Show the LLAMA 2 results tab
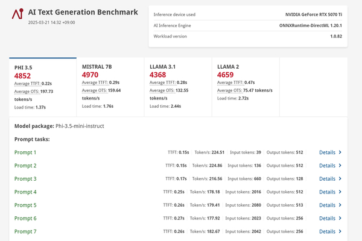 tap(246, 87)
